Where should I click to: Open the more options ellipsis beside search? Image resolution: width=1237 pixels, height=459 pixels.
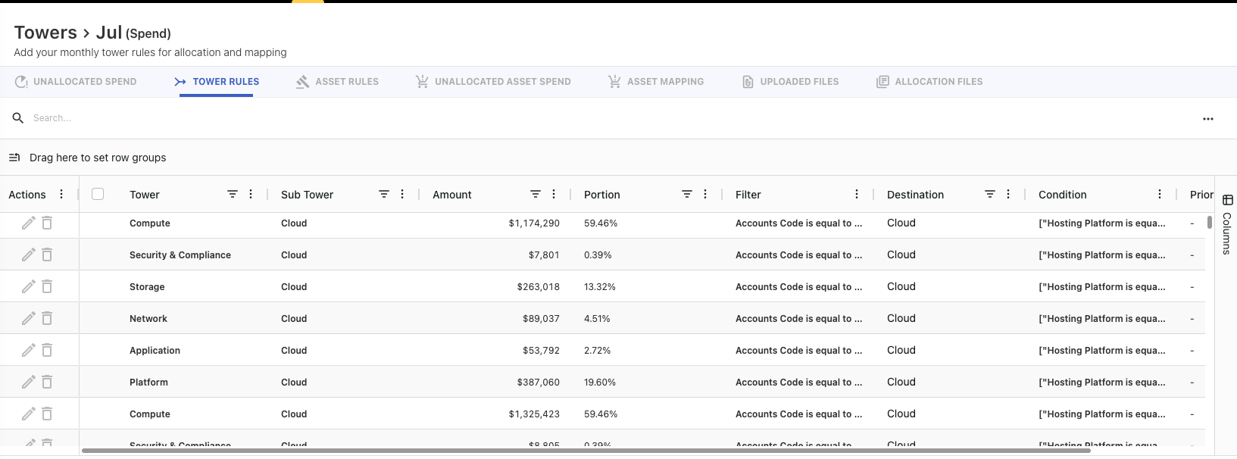[x=1207, y=119]
